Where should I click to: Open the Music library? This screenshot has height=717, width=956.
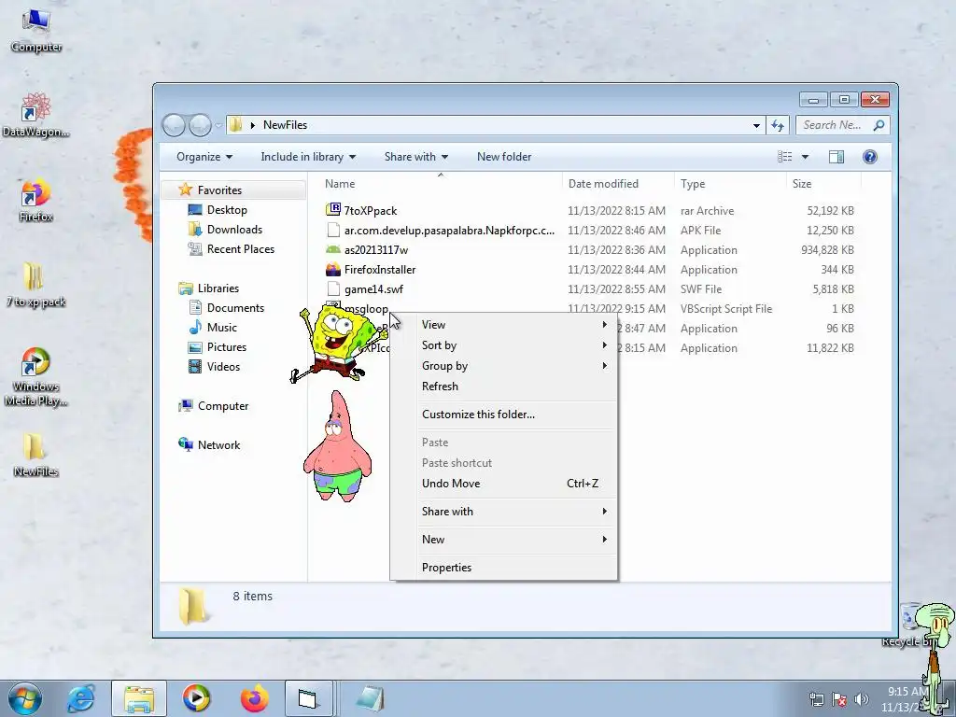pos(222,328)
